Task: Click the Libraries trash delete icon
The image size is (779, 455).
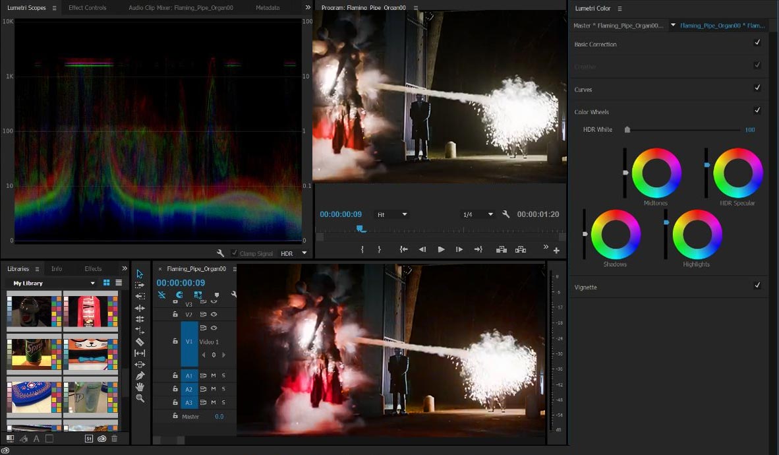Action: tap(115, 439)
